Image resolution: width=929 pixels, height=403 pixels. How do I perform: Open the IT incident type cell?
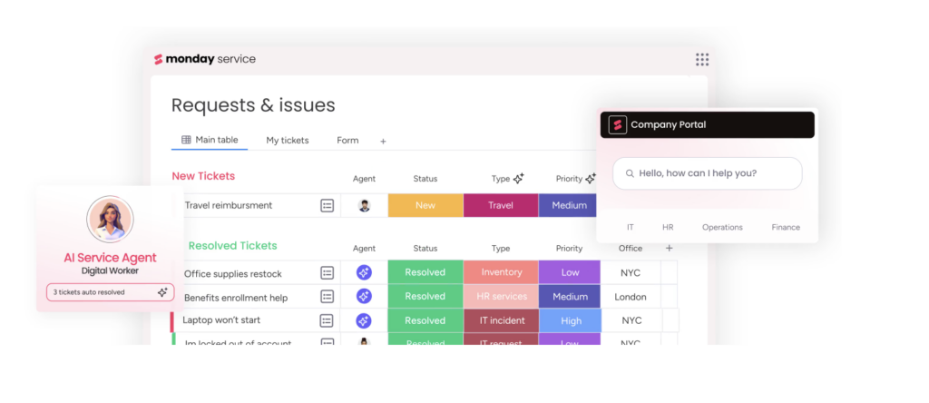(x=501, y=320)
